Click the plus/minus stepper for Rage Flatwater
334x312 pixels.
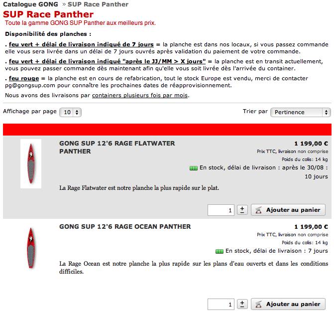pyautogui.click(x=242, y=210)
